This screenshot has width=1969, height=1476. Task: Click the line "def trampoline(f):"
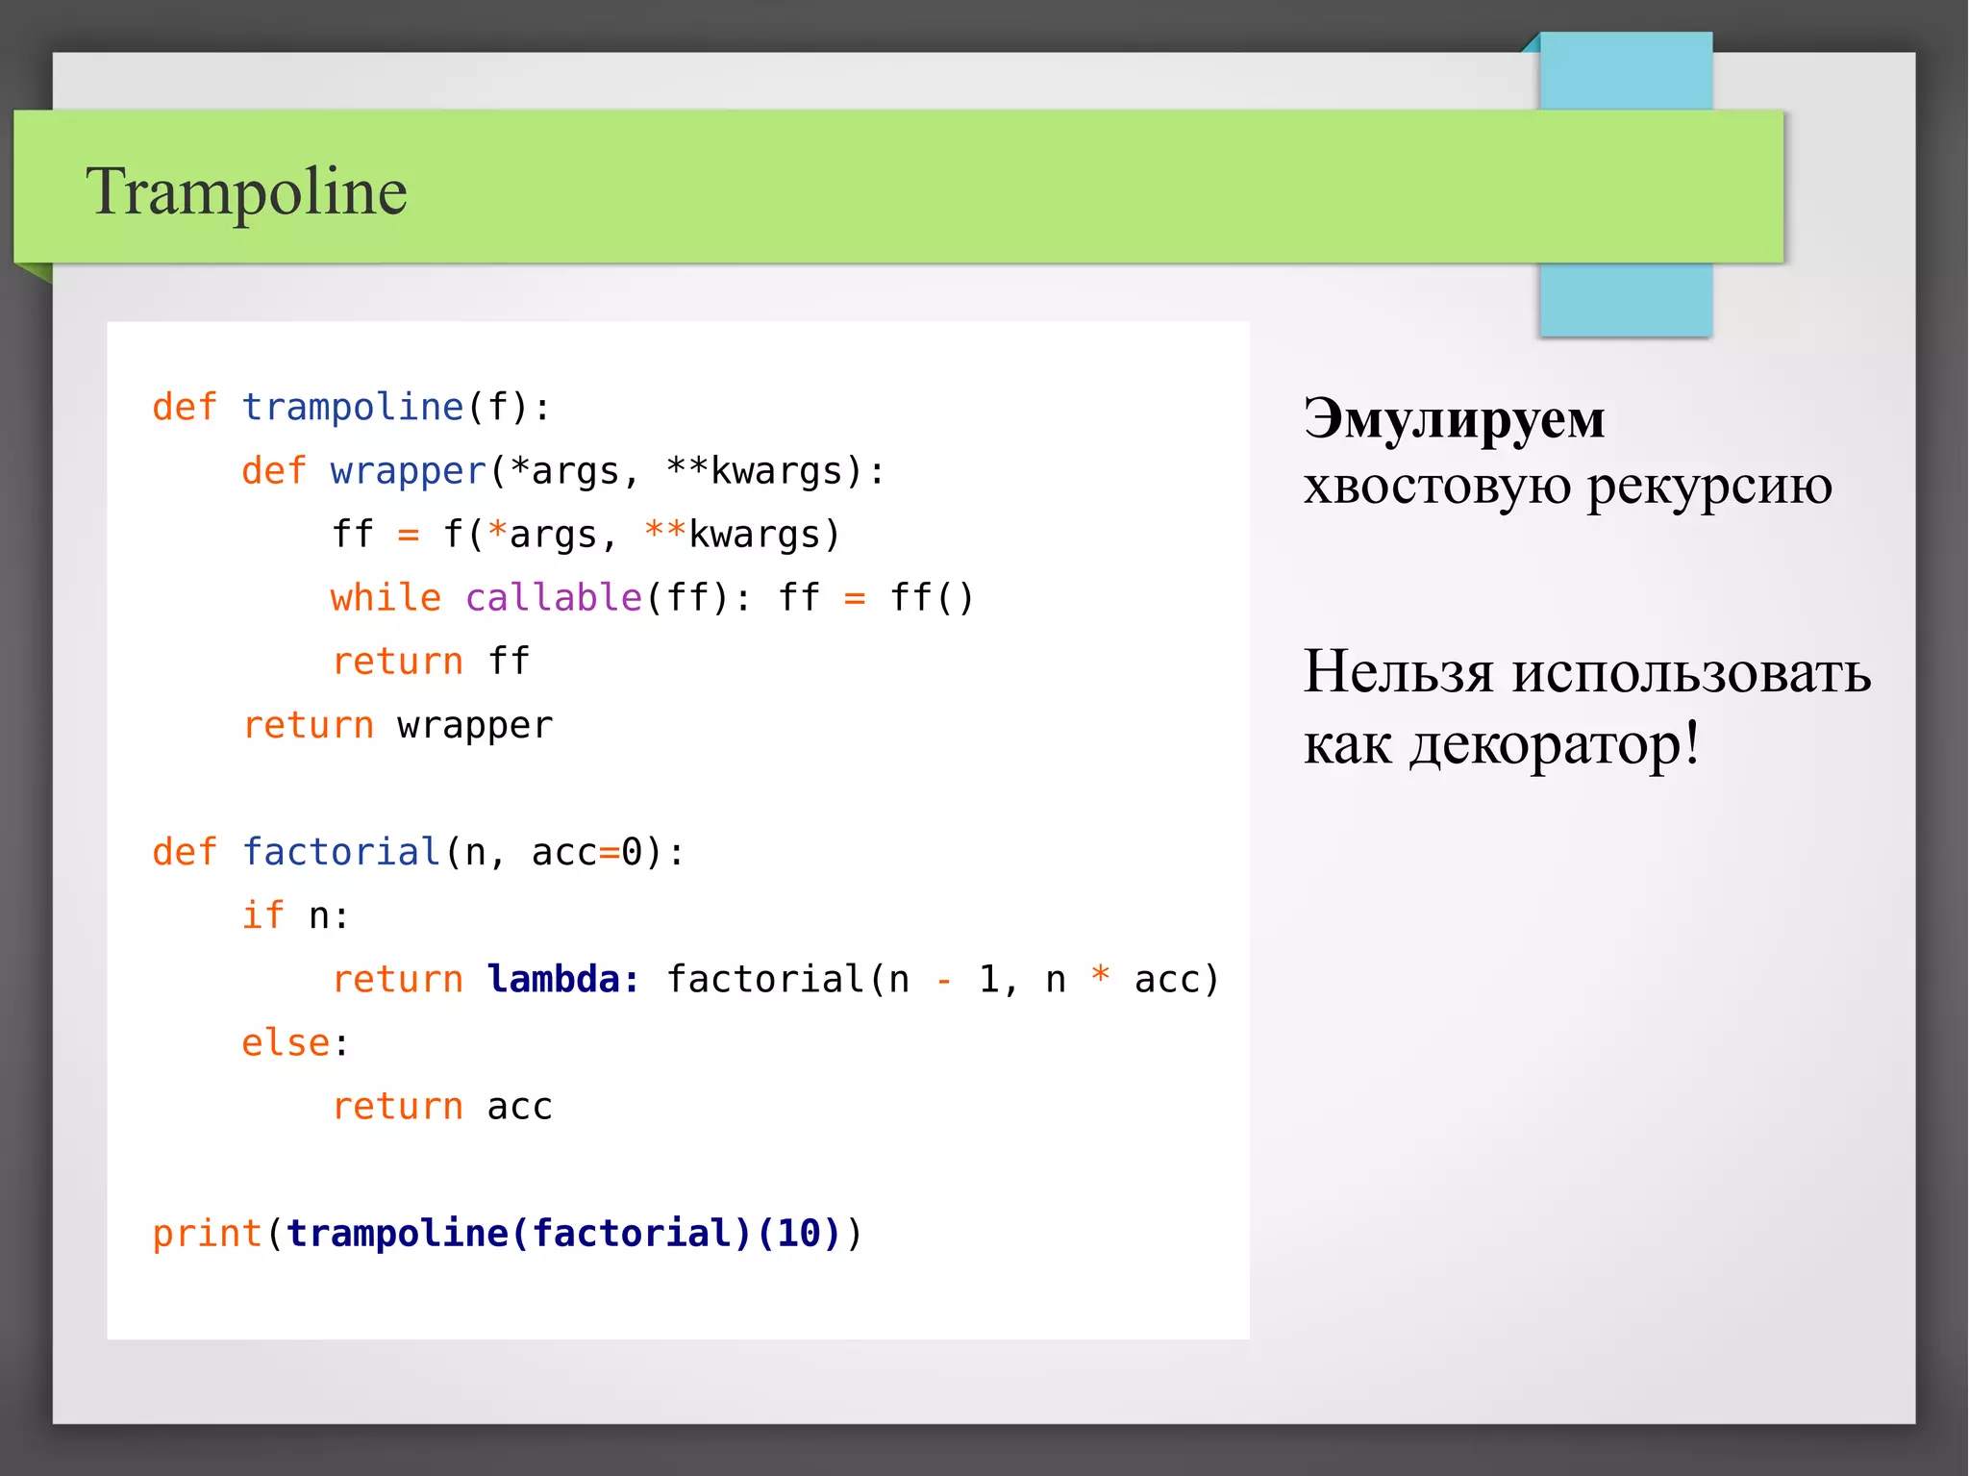pyautogui.click(x=352, y=408)
